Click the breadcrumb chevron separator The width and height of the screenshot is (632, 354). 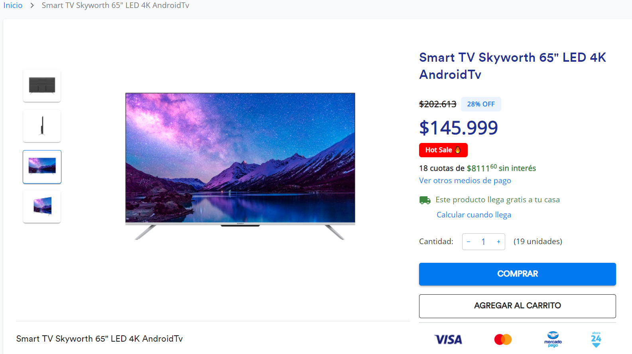(x=32, y=6)
